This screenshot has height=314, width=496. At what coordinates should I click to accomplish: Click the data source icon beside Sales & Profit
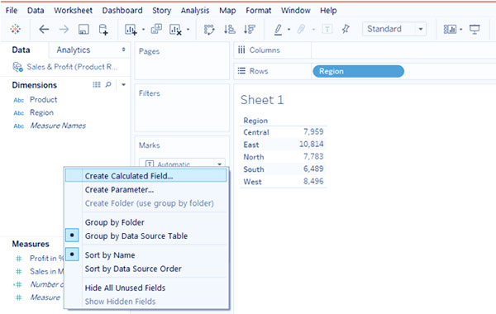(17, 67)
